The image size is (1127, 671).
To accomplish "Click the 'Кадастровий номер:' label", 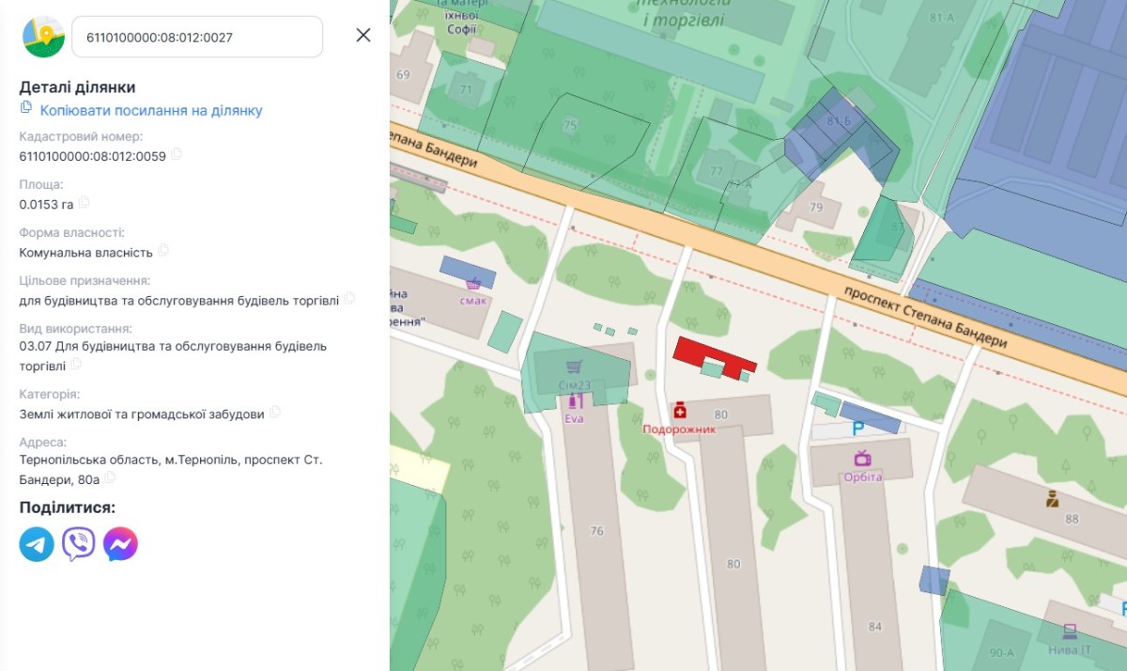I will (81, 136).
